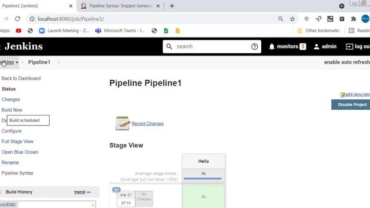Open the tab search dropdown circle
Image resolution: width=370 pixels, height=208 pixels.
[342, 6]
